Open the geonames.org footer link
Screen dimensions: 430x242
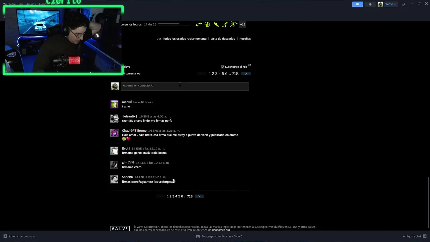(221, 230)
